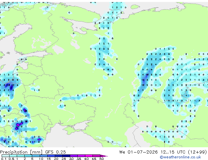Select the 15–20 mm blue legend segment
The image size is (208, 160).
pos(51,156)
